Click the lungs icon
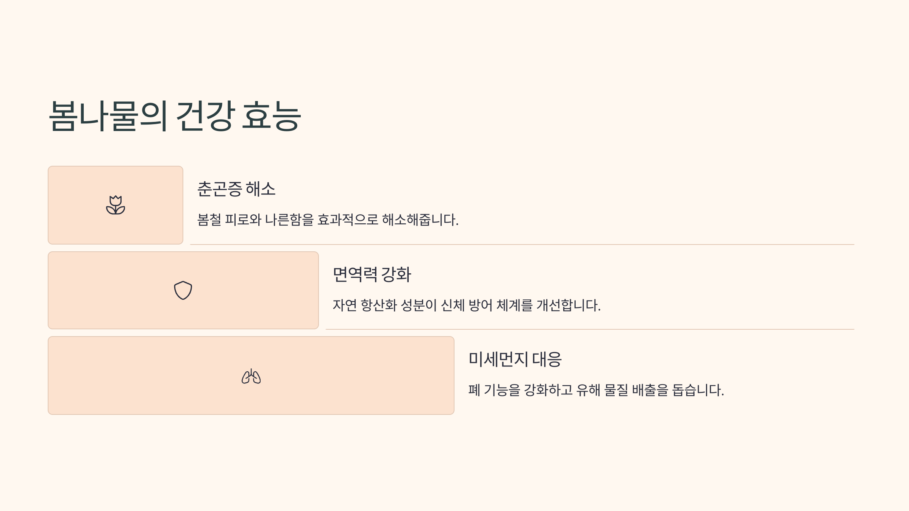The height and width of the screenshot is (511, 909). [251, 376]
